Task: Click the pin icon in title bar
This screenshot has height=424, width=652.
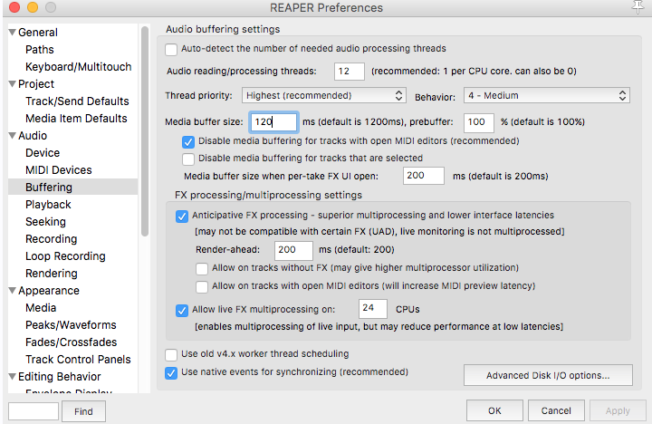Action: (x=638, y=8)
